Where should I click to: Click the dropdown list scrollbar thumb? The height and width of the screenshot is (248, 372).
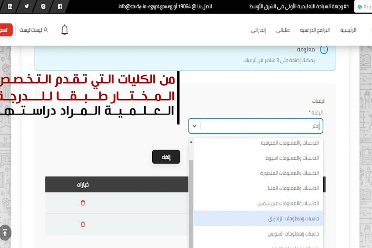coord(191,204)
